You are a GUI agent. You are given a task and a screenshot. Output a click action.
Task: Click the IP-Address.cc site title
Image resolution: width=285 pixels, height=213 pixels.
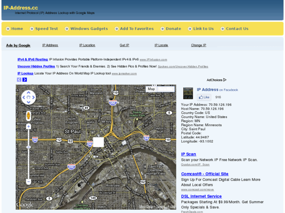pos(21,8)
